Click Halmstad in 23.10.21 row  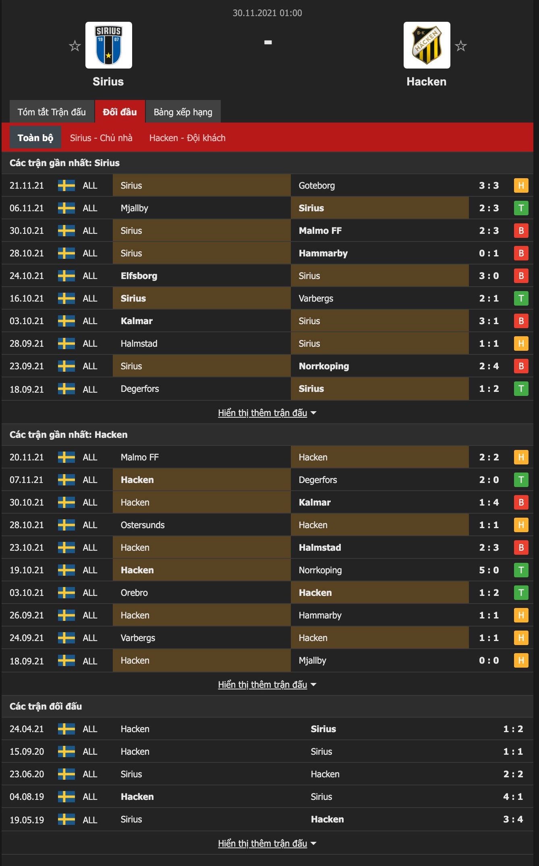tap(320, 547)
